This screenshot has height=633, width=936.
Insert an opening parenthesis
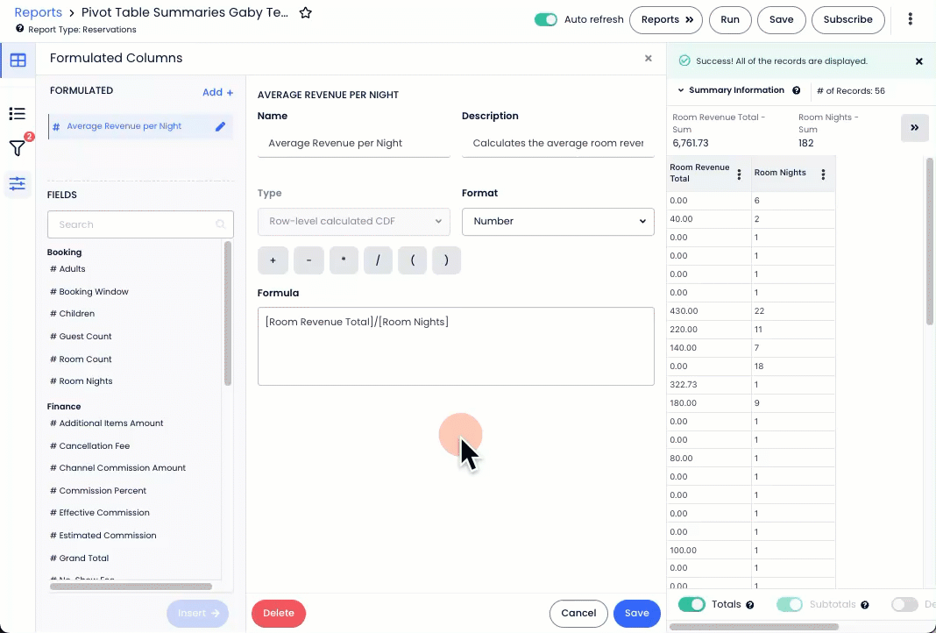click(x=413, y=260)
